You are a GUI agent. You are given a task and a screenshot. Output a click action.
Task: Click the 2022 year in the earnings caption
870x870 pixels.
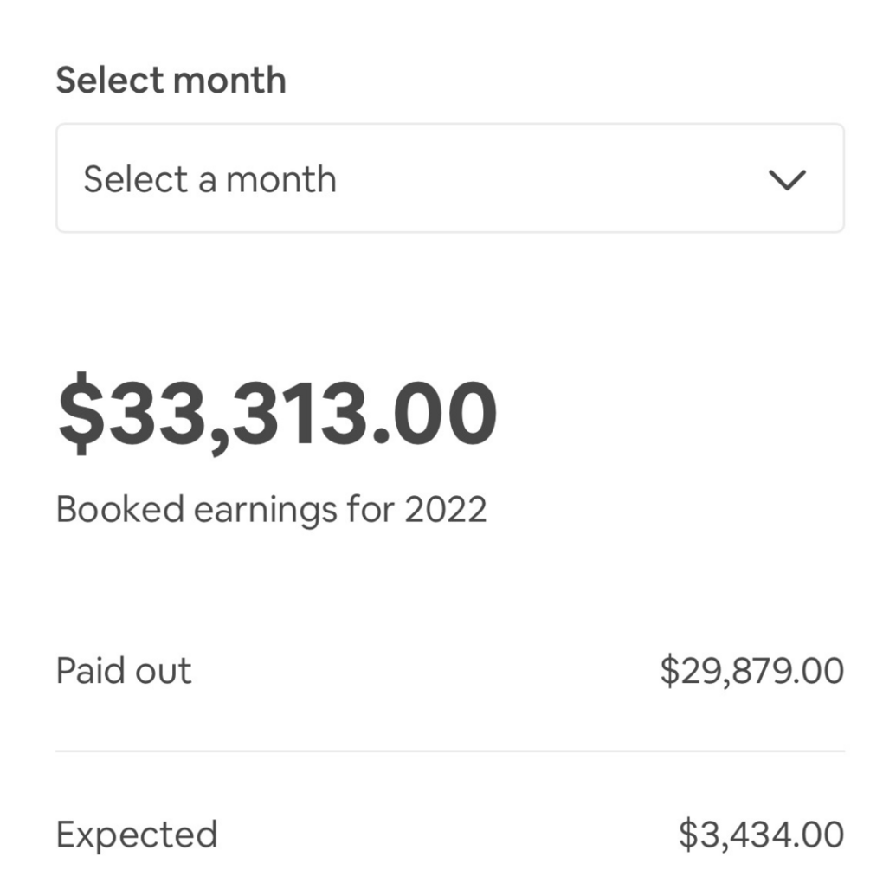[x=451, y=509]
